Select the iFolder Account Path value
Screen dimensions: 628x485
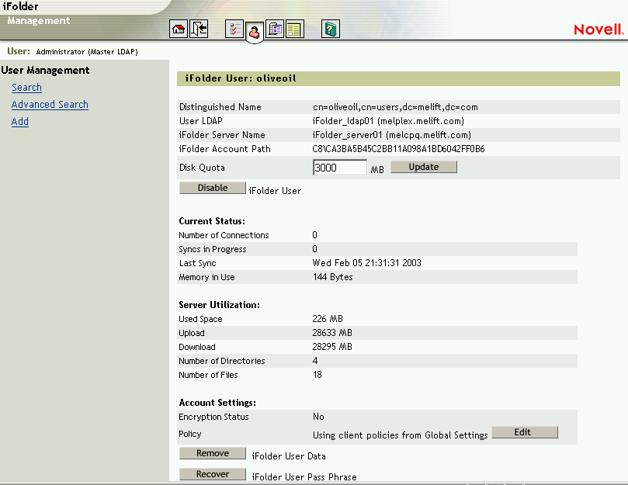[398, 149]
